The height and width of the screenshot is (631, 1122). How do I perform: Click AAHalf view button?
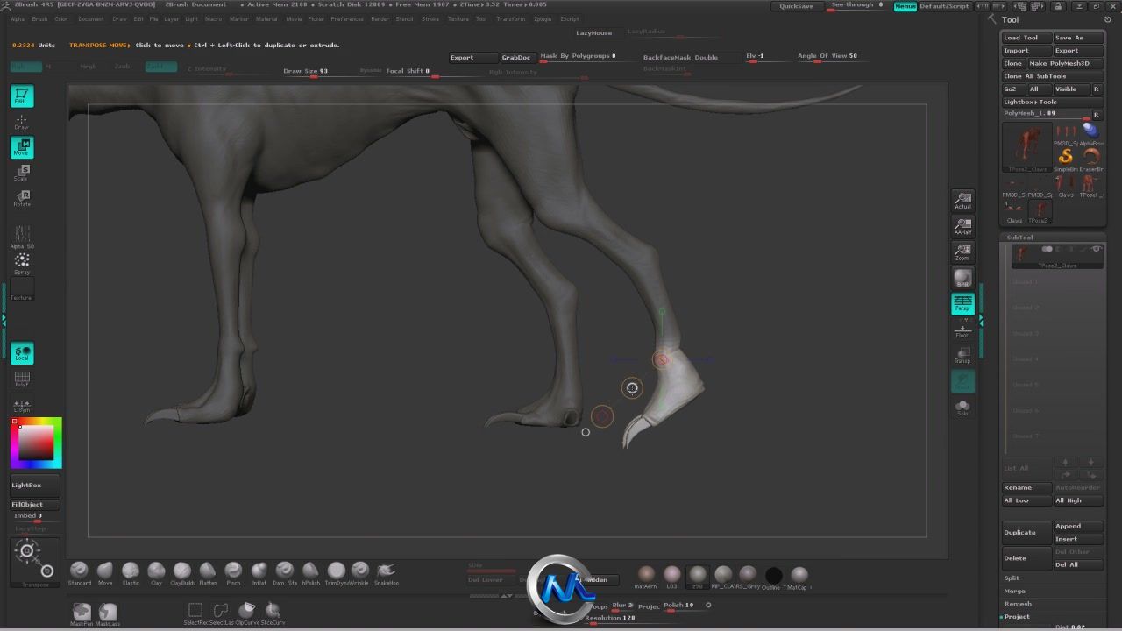962,227
